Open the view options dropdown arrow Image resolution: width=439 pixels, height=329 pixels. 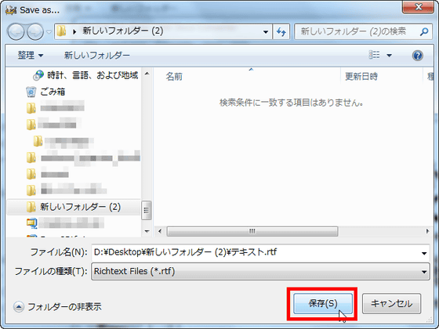(389, 56)
